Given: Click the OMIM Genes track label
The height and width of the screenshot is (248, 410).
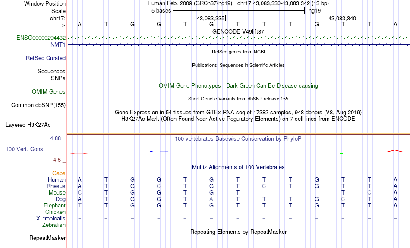Looking at the screenshot, I should click(48, 92).
